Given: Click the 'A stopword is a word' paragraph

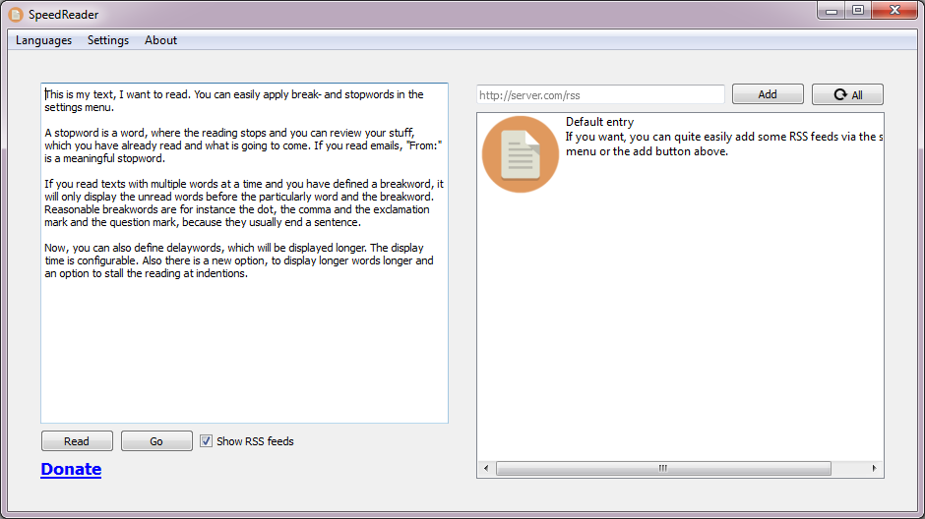Looking at the screenshot, I should coord(243,145).
